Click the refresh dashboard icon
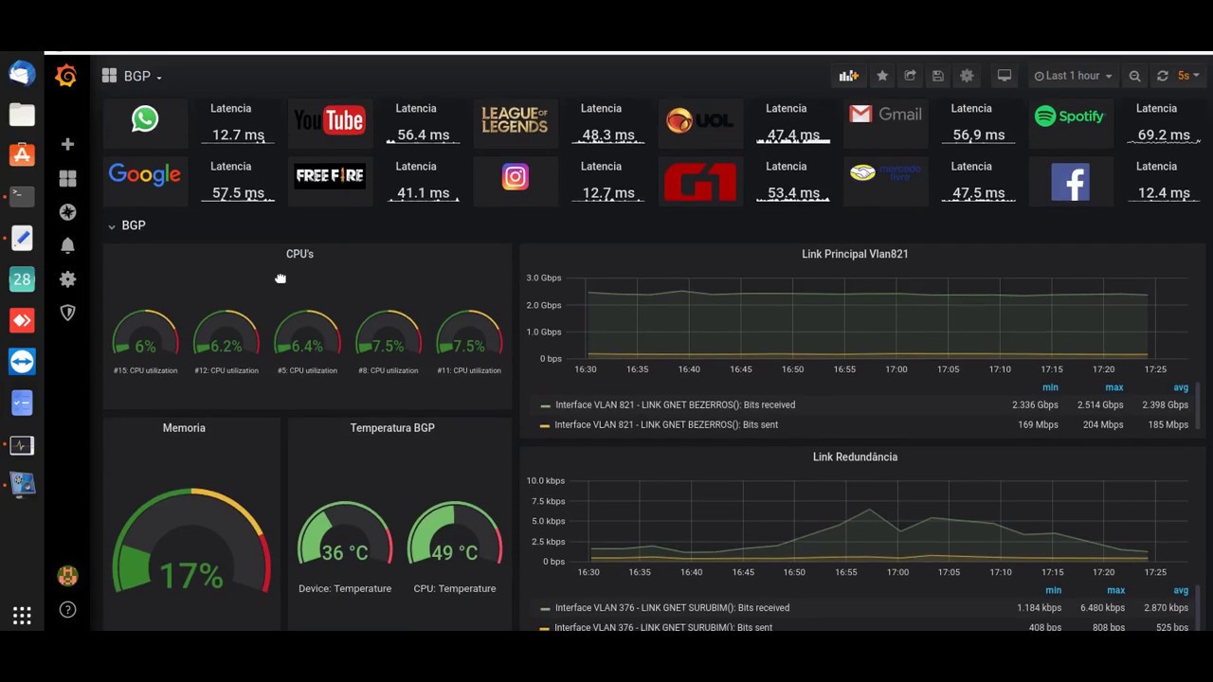The height and width of the screenshot is (682, 1213). click(x=1163, y=76)
